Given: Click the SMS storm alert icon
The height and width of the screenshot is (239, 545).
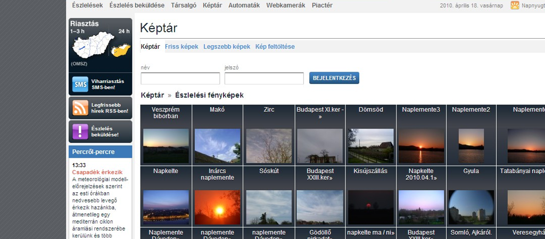Looking at the screenshot, I should pos(80,84).
